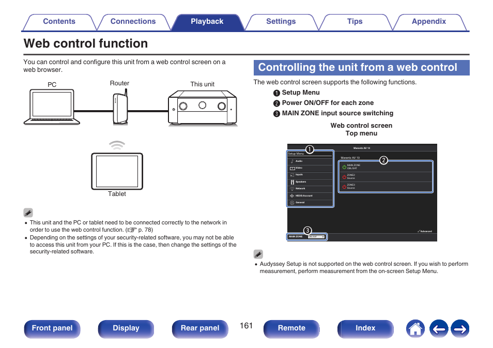Click the 'Setup Menu' list item text

click(301, 93)
